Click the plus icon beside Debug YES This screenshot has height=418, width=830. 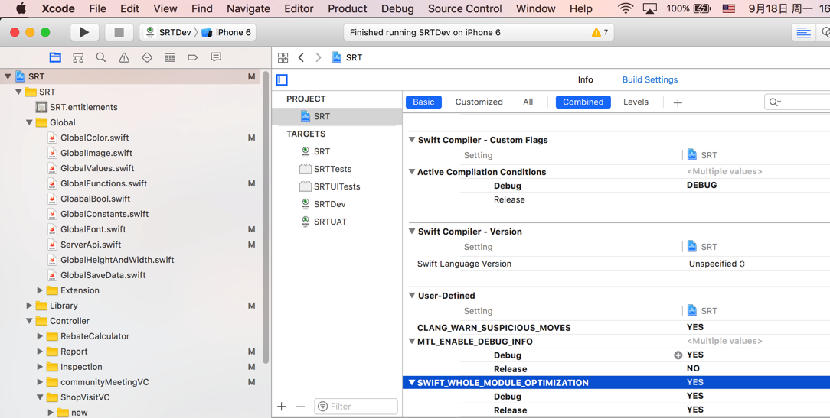coord(678,355)
